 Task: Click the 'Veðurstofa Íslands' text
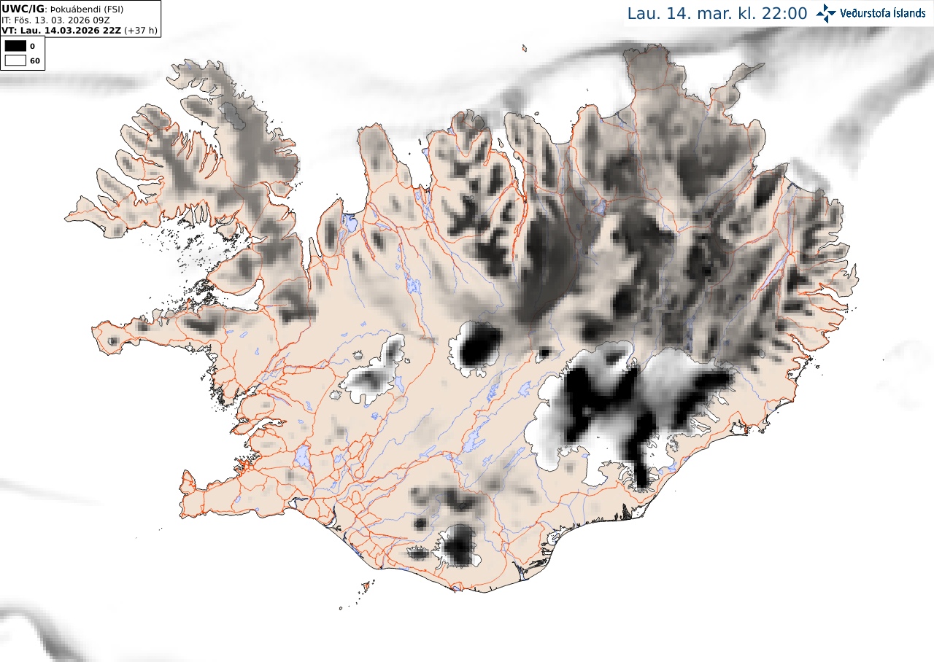pyautogui.click(x=882, y=13)
